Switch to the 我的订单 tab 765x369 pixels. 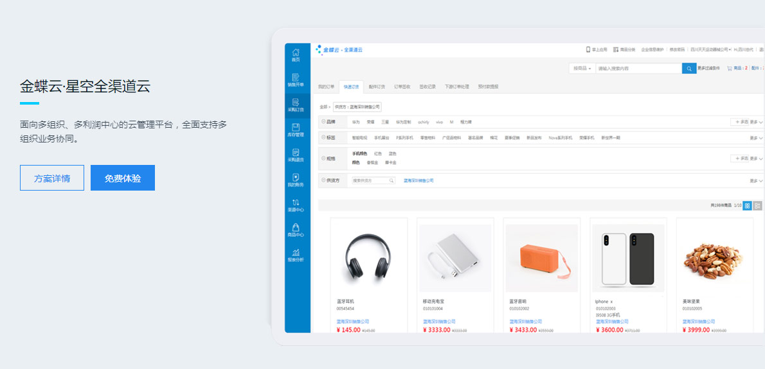point(327,87)
